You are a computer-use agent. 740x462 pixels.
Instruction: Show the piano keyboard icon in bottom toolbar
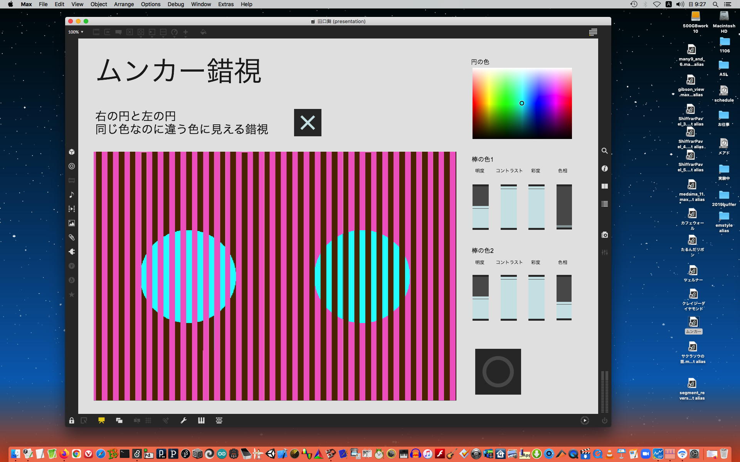(201, 420)
